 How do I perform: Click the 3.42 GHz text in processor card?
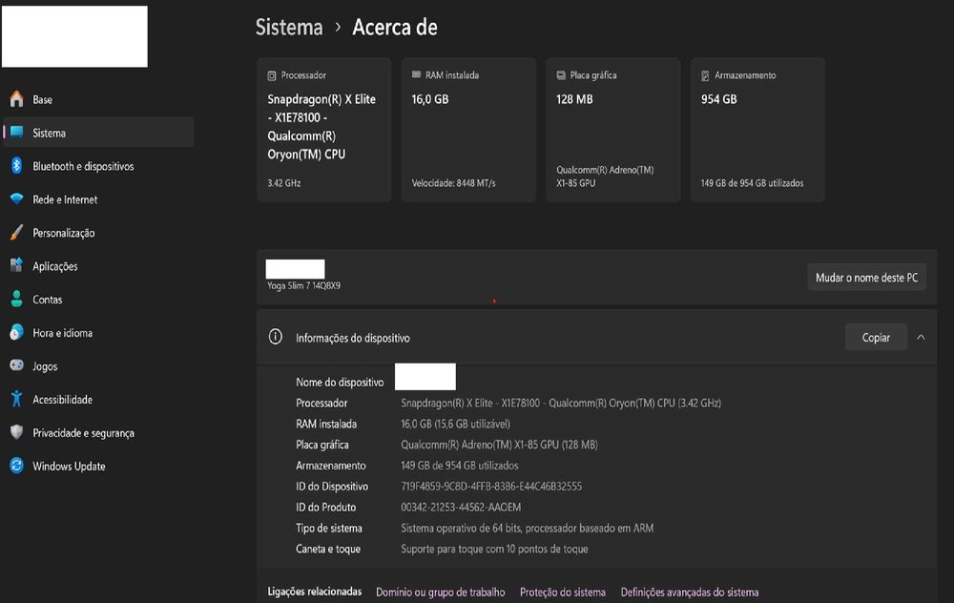[x=284, y=183]
